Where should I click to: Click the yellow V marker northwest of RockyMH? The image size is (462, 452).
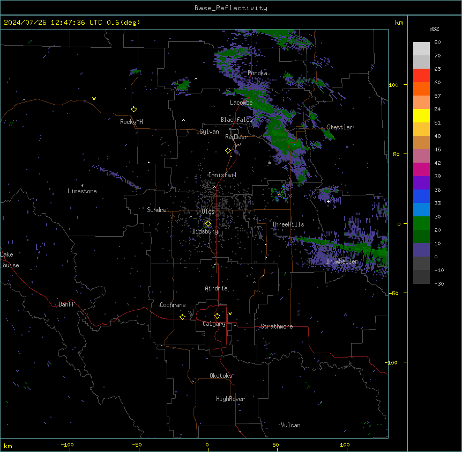tap(94, 99)
